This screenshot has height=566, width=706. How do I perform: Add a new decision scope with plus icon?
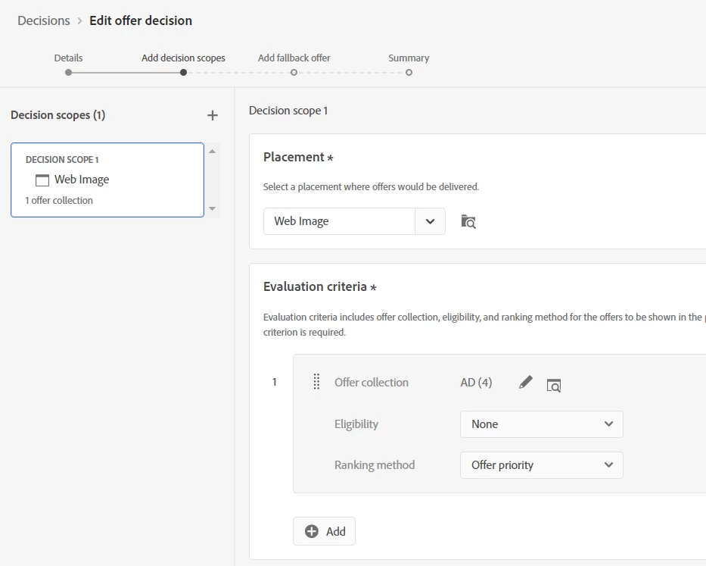tap(213, 115)
